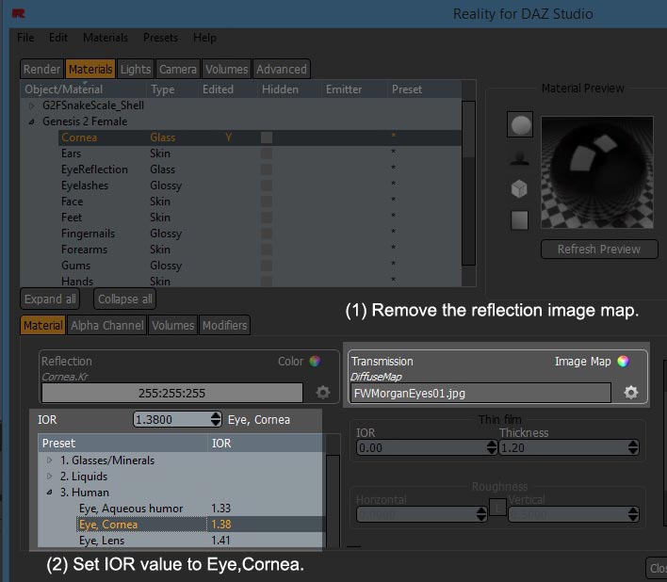667x582 pixels.
Task: Toggle Hidden checkbox for Feet material
Action: (267, 218)
